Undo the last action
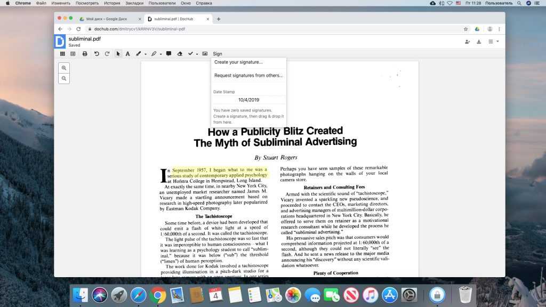546x307 pixels. (x=97, y=54)
